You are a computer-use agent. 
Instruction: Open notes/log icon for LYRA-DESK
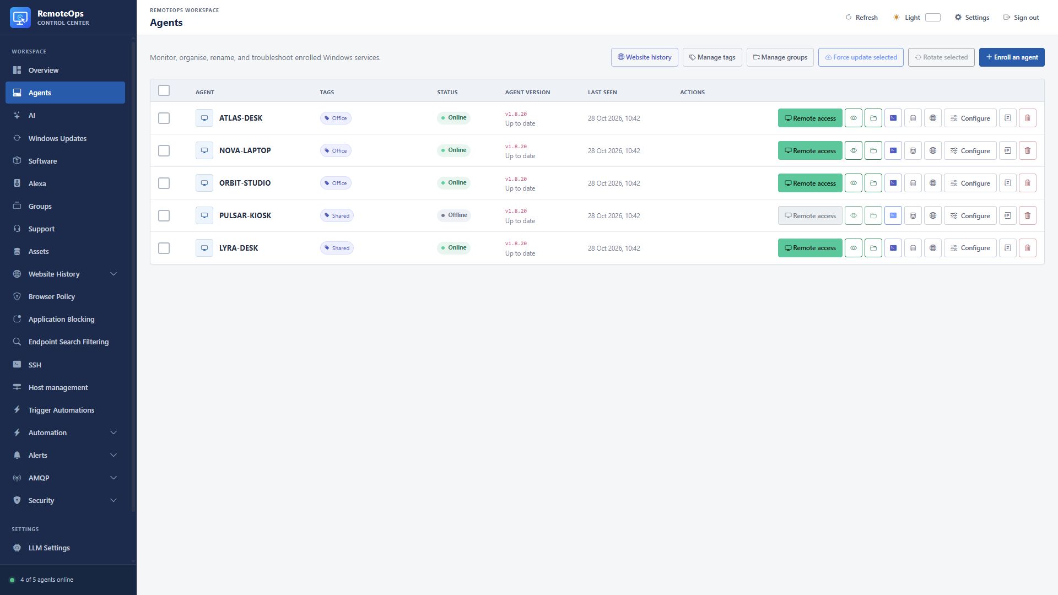click(x=1008, y=248)
